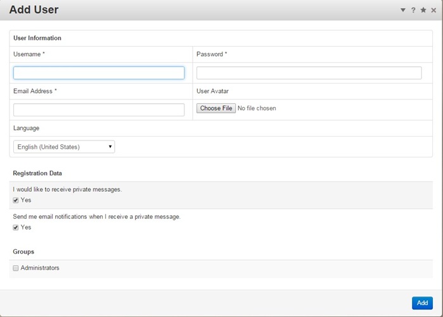This screenshot has height=317, width=443.
Task: Click the User Information section header
Action: point(37,38)
